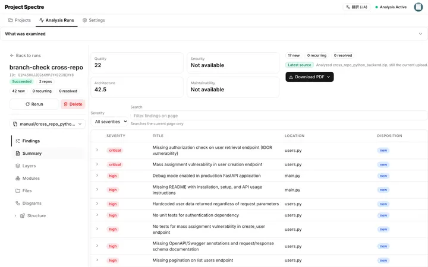
Task: Click the Location column header
Action: click(294, 136)
